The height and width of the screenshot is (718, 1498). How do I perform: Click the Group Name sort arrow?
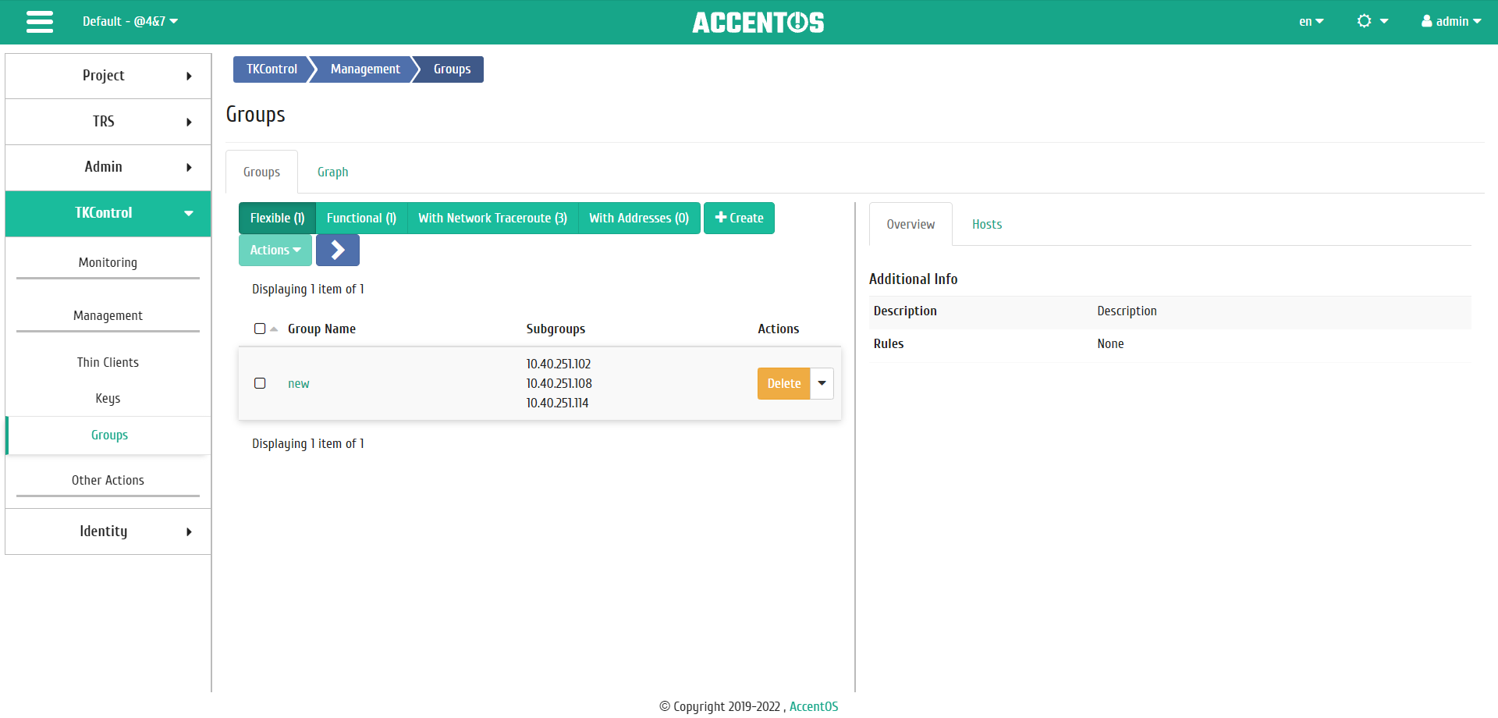point(274,329)
